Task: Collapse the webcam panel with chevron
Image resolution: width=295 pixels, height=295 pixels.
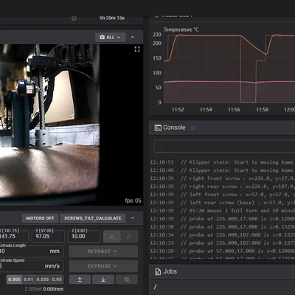Action: (133, 37)
